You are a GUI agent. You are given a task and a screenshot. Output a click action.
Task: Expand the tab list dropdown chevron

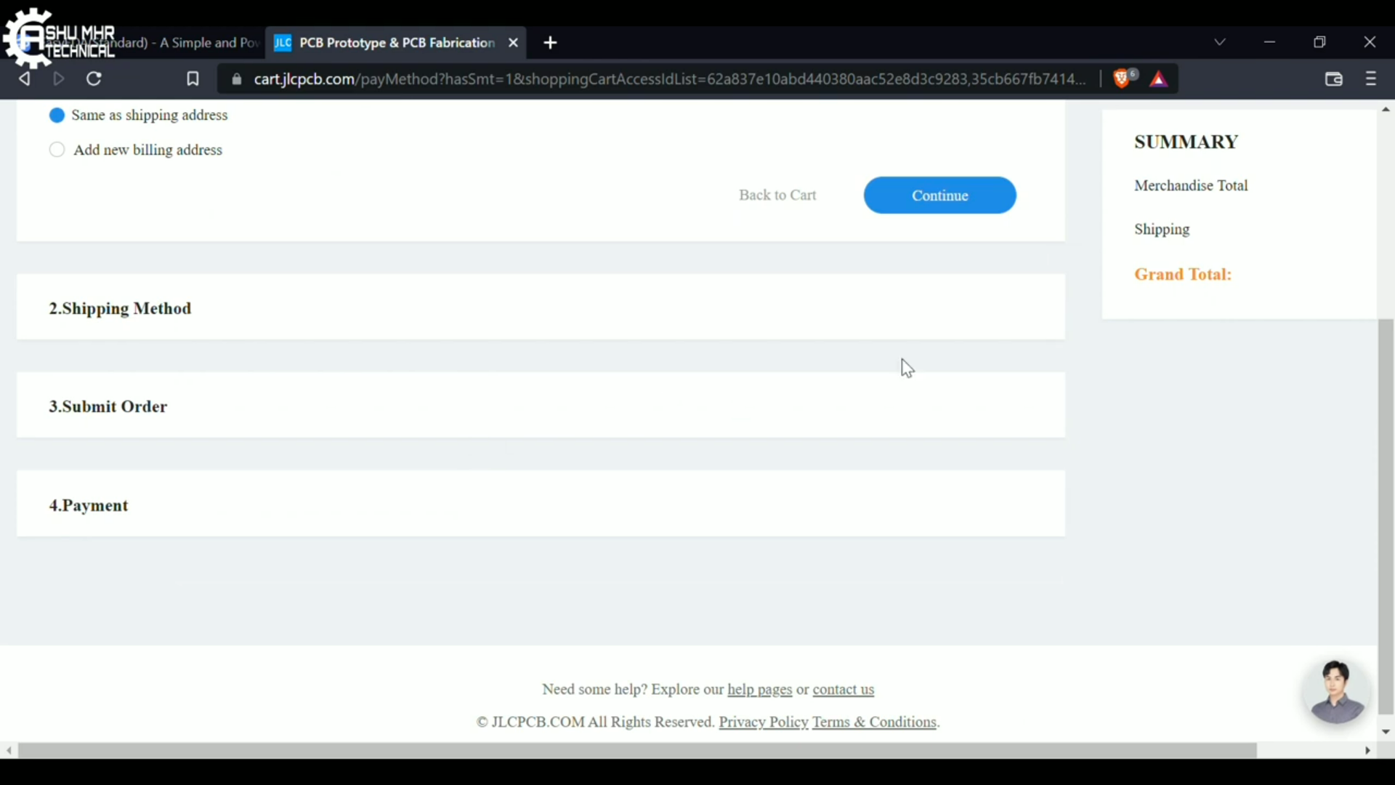[1221, 43]
